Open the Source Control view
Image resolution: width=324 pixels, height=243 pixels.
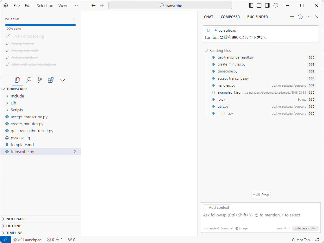point(40,80)
